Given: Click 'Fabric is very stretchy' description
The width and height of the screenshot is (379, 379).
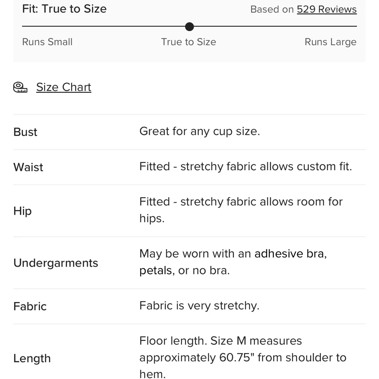Looking at the screenshot, I should click(199, 306).
